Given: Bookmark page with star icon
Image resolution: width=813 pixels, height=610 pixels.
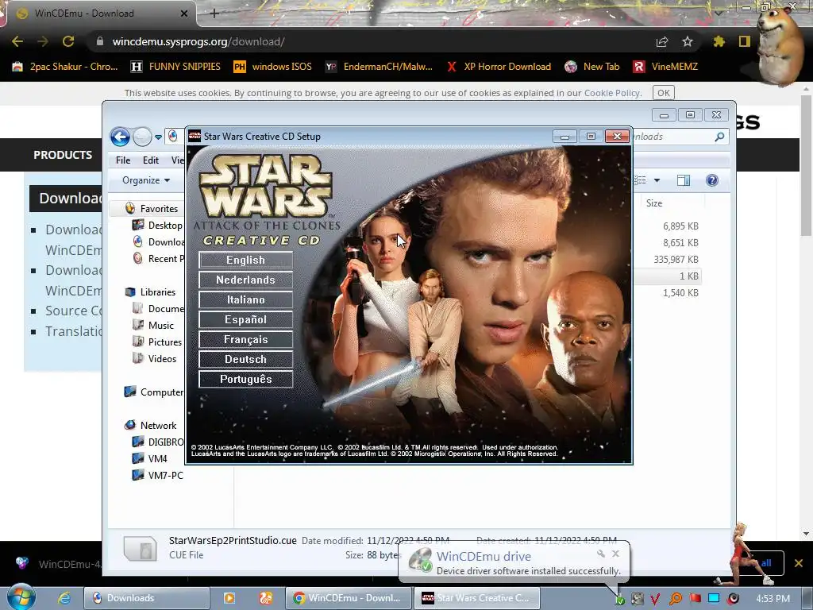Looking at the screenshot, I should click(x=688, y=41).
